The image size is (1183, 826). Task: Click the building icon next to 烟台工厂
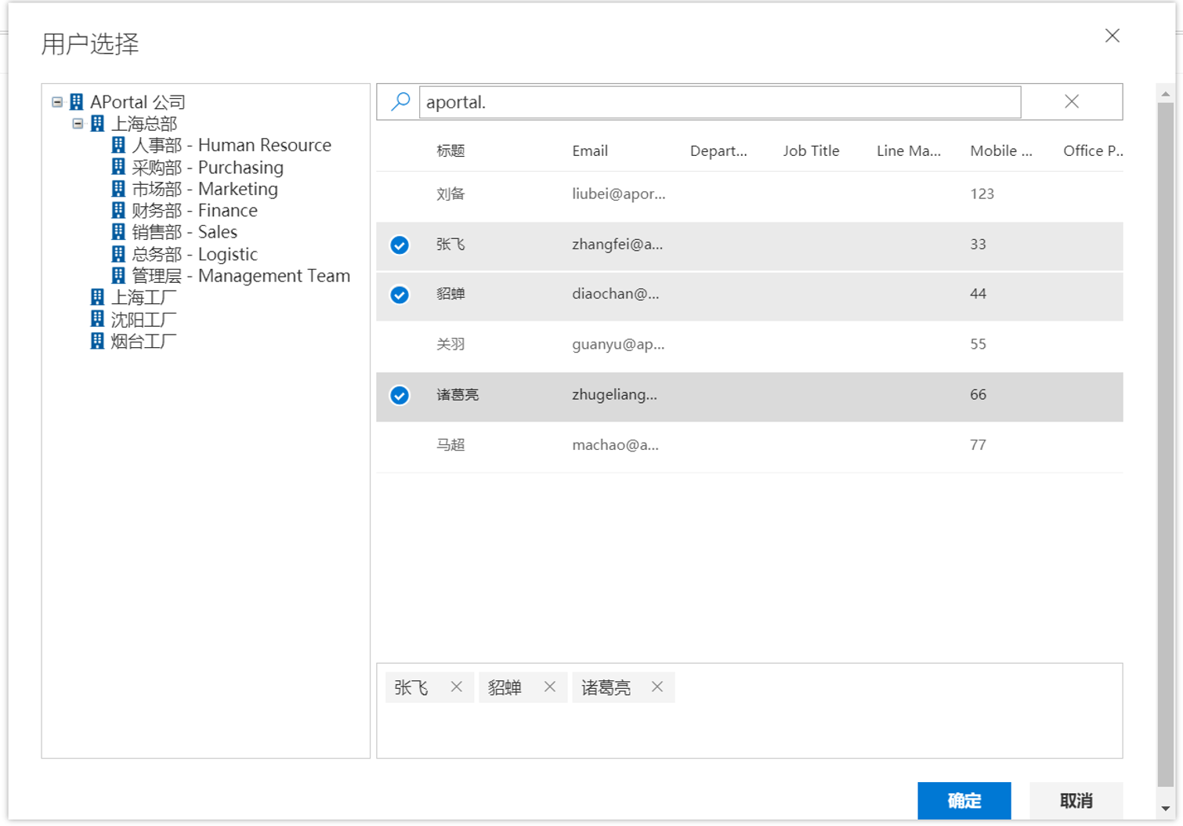[97, 341]
